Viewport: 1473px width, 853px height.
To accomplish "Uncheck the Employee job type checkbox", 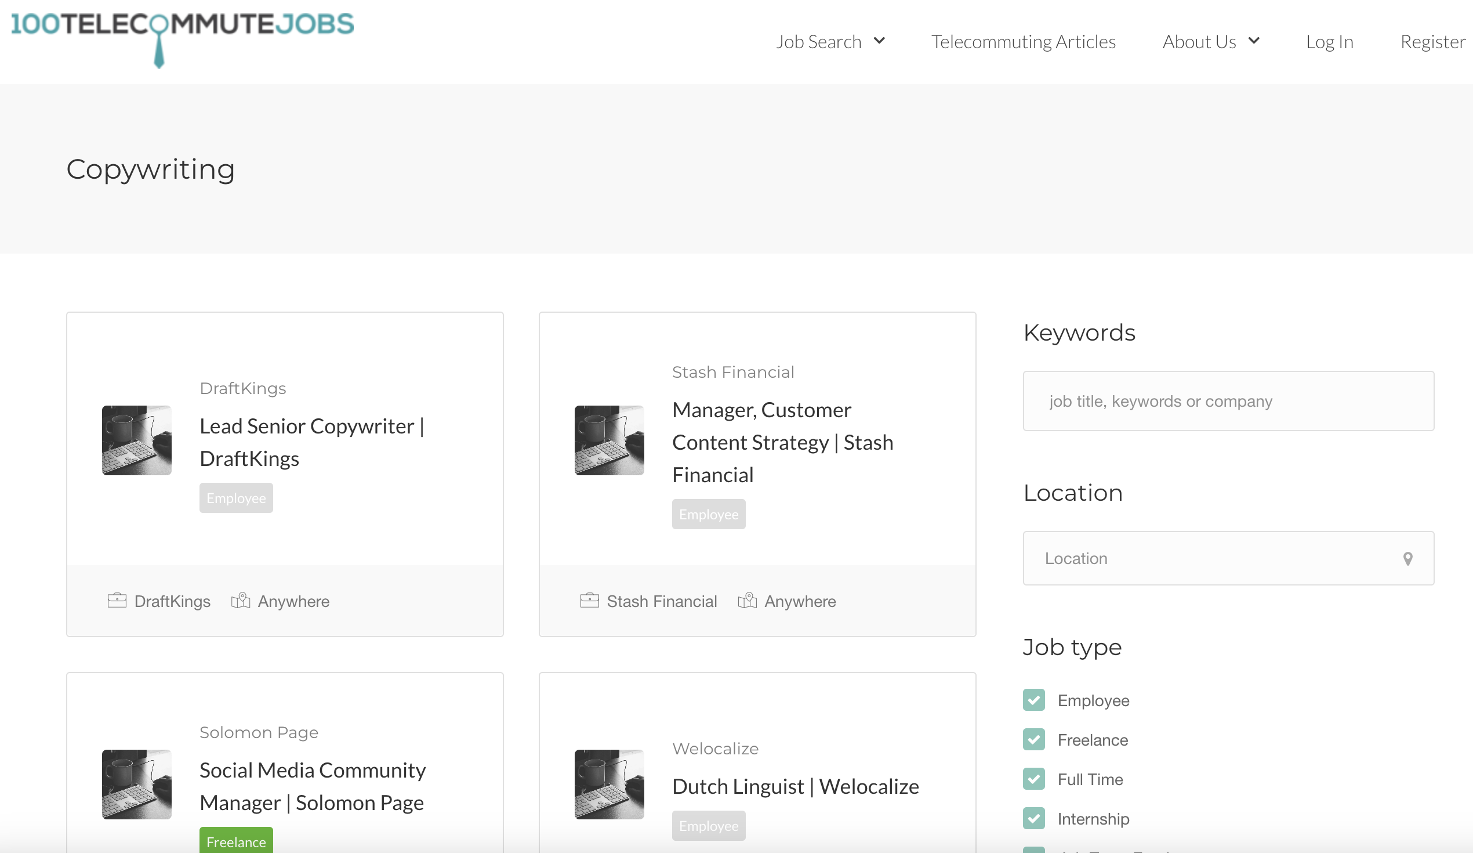I will (1033, 700).
